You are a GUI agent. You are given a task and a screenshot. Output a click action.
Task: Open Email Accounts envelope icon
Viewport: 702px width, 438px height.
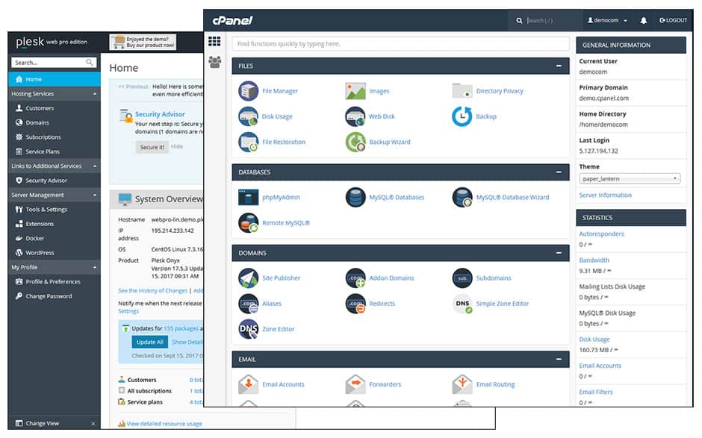tap(248, 384)
